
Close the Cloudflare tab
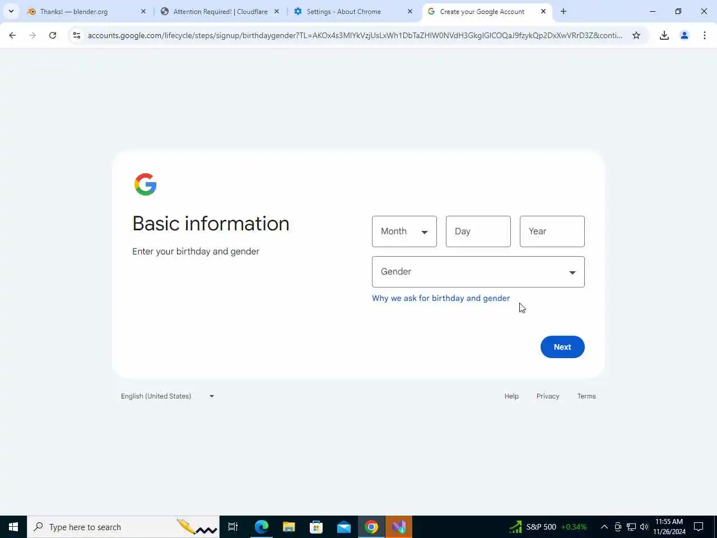click(x=277, y=11)
